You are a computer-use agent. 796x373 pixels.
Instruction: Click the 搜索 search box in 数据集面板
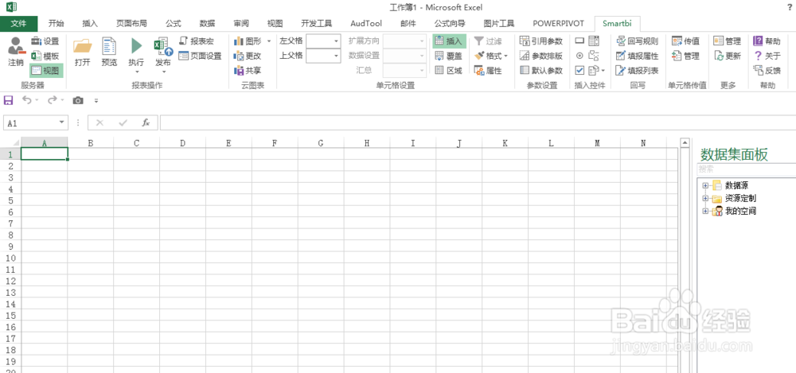pos(747,170)
